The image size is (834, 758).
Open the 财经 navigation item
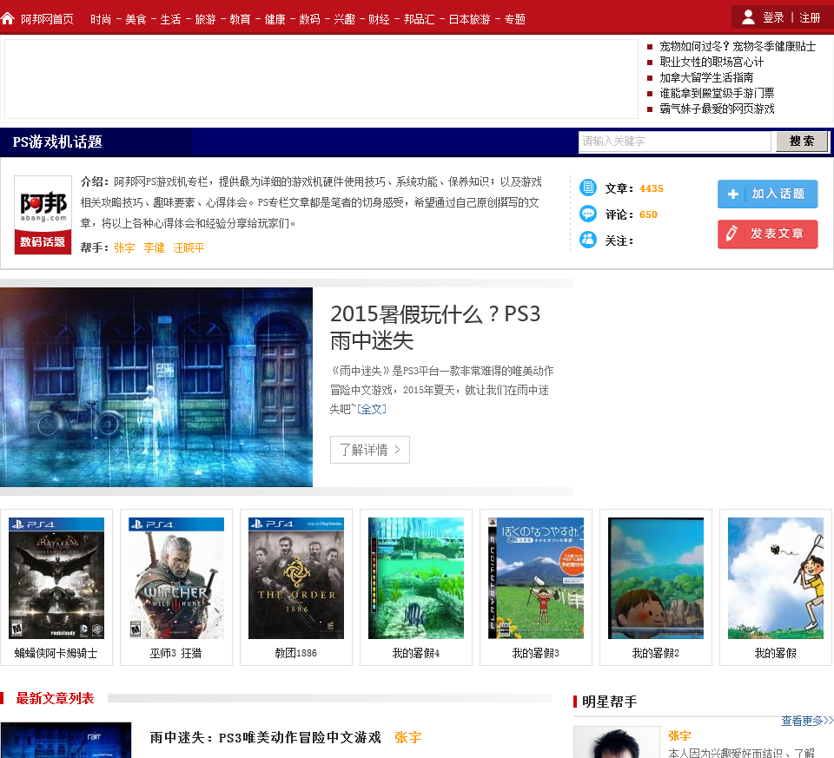click(x=379, y=20)
